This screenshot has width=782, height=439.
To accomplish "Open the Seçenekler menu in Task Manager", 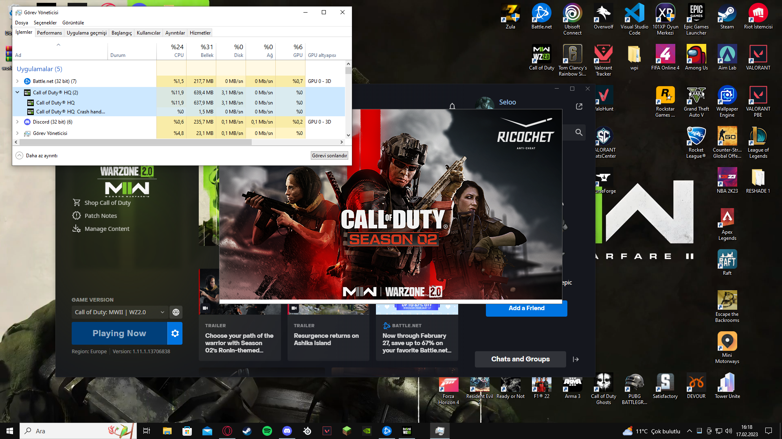I will (45, 23).
